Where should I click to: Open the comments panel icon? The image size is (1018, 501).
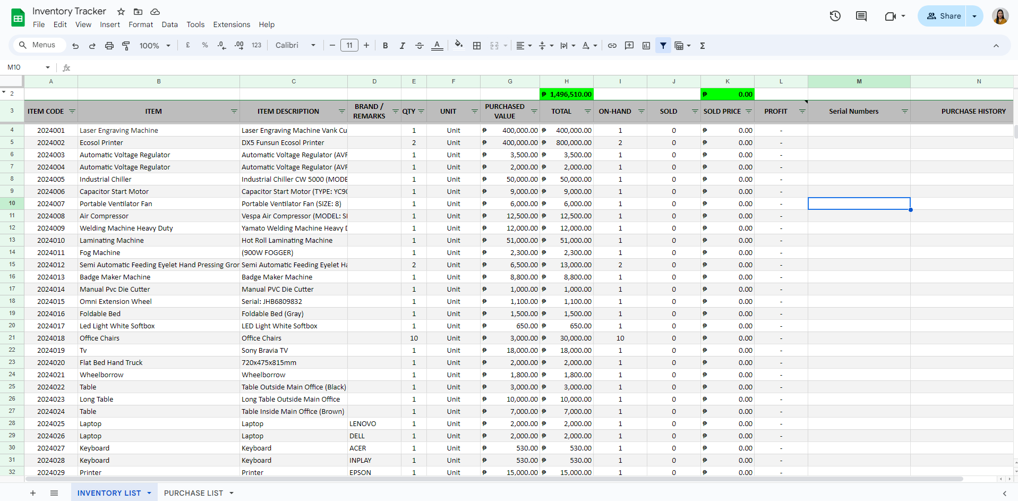click(x=861, y=16)
